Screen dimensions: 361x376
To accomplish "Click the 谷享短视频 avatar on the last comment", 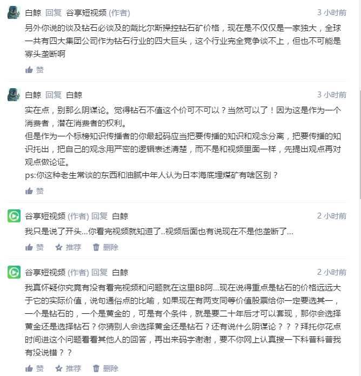I will [x=14, y=272].
